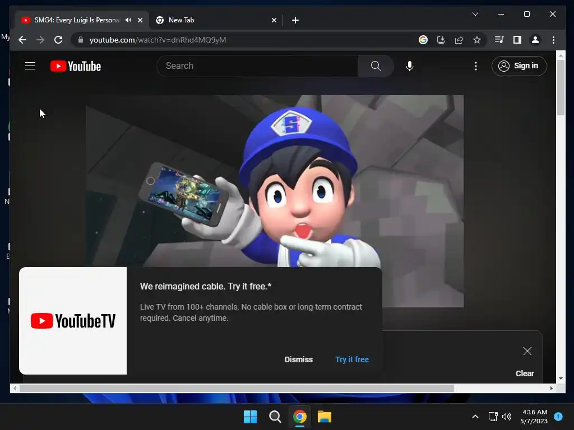Click the Chrome taskbar icon
The height and width of the screenshot is (430, 574).
[x=299, y=417]
